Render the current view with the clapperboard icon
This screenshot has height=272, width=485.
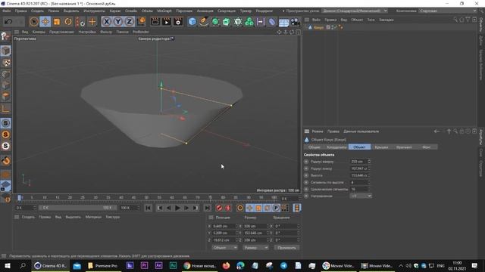coord(155,22)
